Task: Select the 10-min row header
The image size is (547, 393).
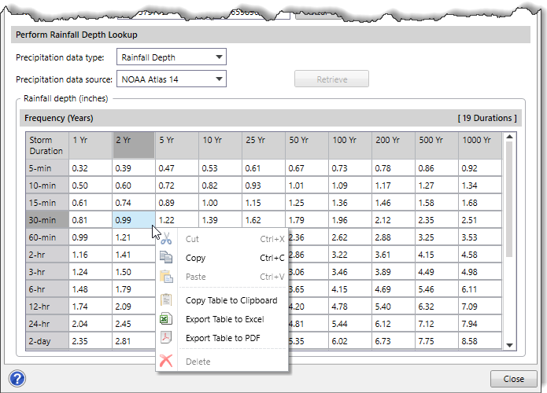Action: click(47, 185)
